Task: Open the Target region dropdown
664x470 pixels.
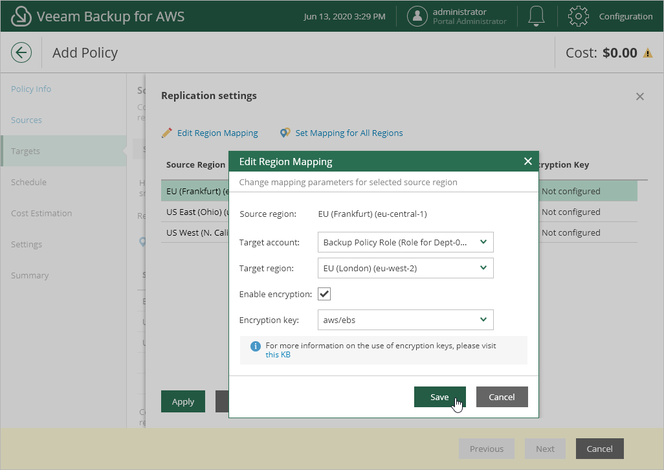Action: [405, 268]
